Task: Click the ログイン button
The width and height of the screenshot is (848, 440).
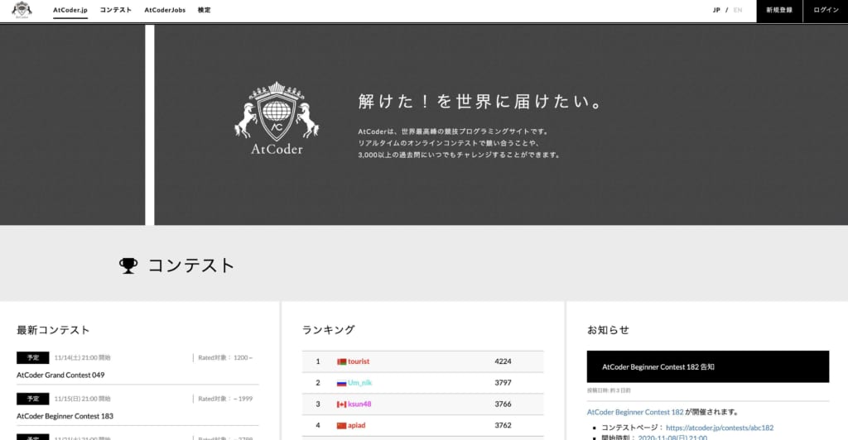Action: [826, 11]
